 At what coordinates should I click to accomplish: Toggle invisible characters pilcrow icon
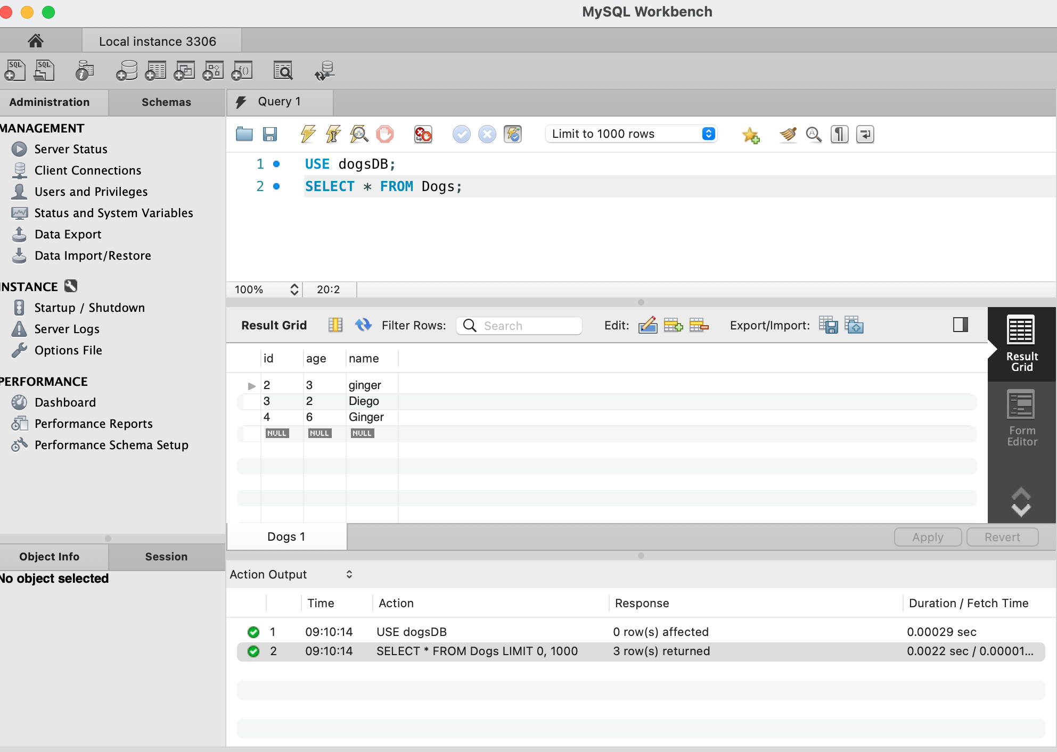click(840, 134)
